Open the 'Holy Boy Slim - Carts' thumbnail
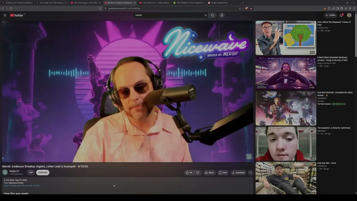The image size is (357, 201). click(x=286, y=178)
